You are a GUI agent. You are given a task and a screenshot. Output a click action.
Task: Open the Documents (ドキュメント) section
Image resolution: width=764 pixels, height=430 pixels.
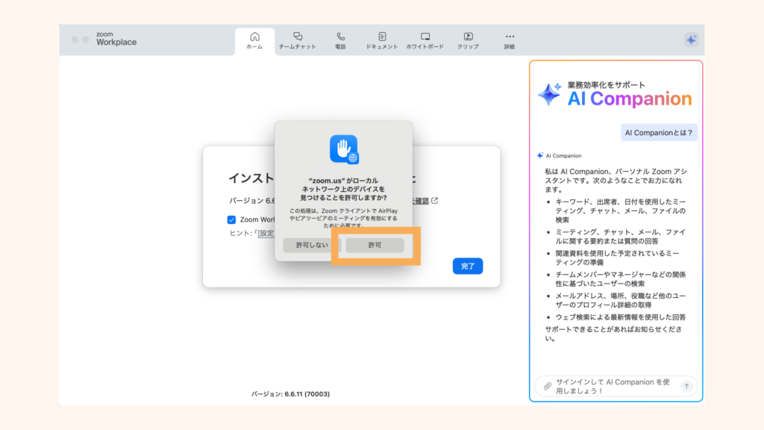pyautogui.click(x=383, y=40)
